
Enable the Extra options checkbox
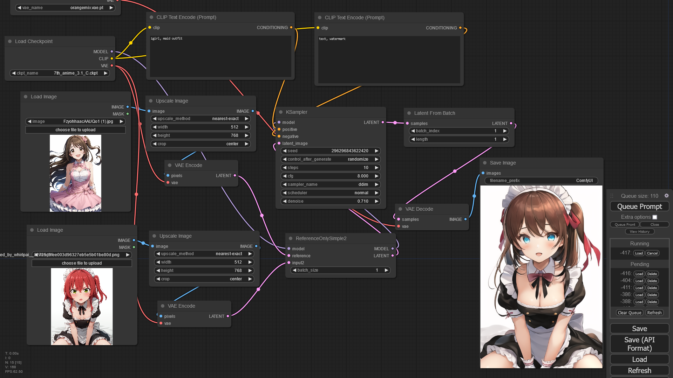[x=655, y=217]
